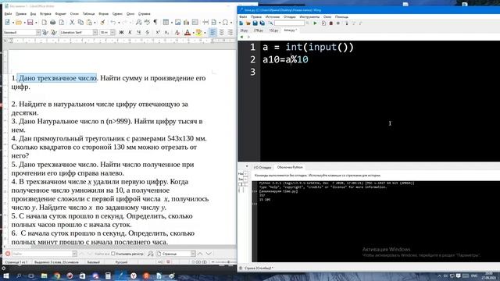Toggle superscript in Writer toolbar
Image resolution: width=500 pixels, height=281 pixels.
[158, 32]
